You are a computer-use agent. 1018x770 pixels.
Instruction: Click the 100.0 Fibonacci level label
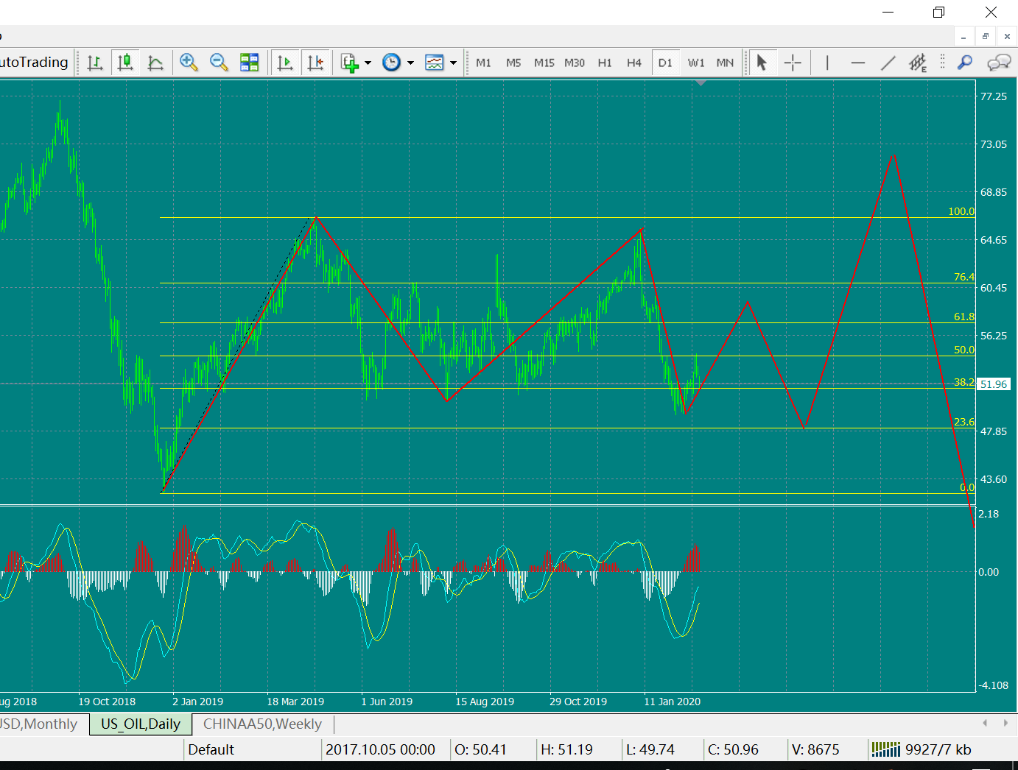(x=961, y=211)
